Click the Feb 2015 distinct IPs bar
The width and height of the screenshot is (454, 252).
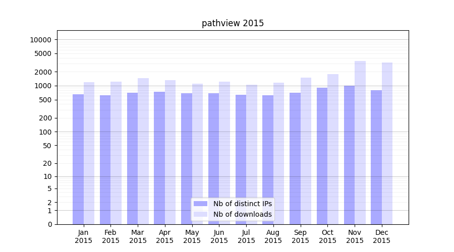(x=105, y=160)
